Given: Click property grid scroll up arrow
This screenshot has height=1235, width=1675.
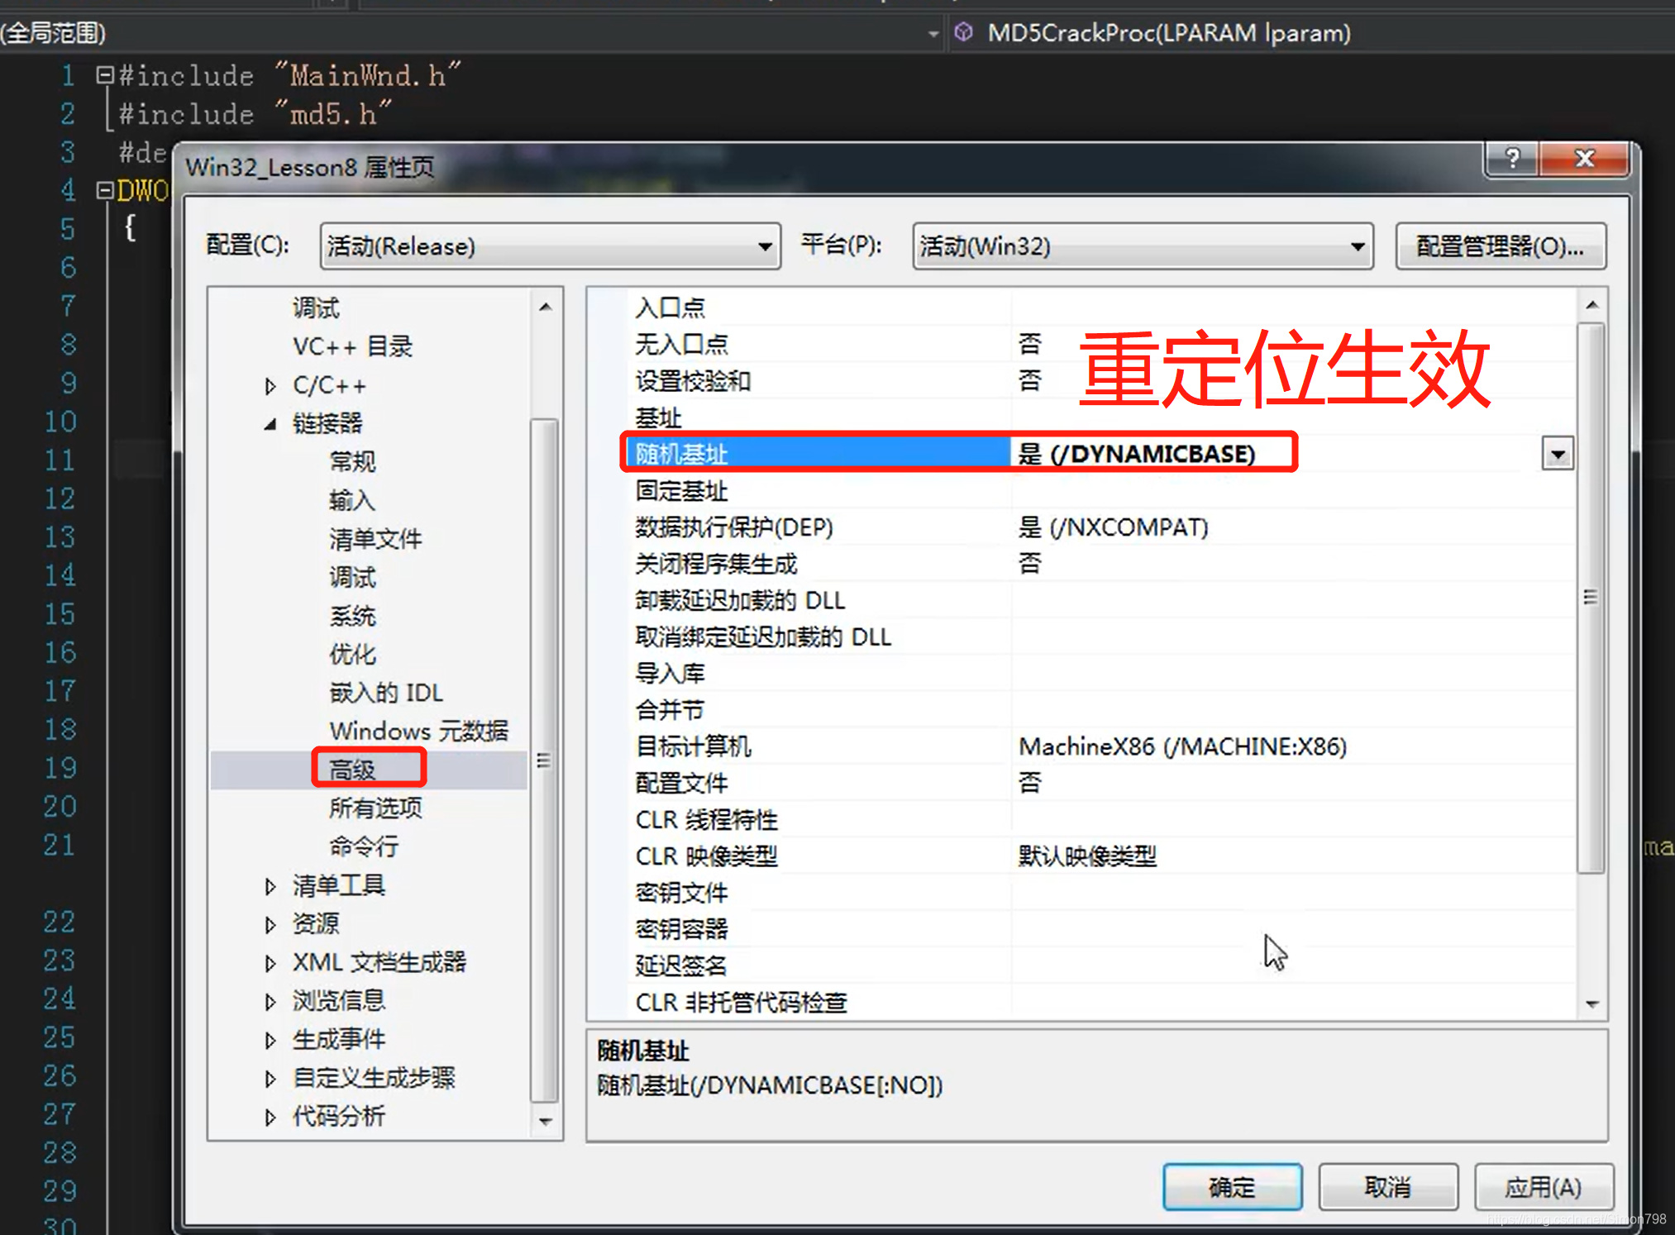Looking at the screenshot, I should [1591, 305].
